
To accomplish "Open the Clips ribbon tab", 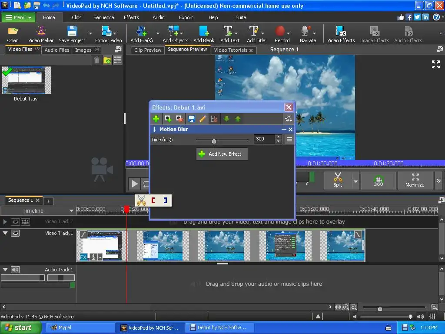I will [x=76, y=17].
